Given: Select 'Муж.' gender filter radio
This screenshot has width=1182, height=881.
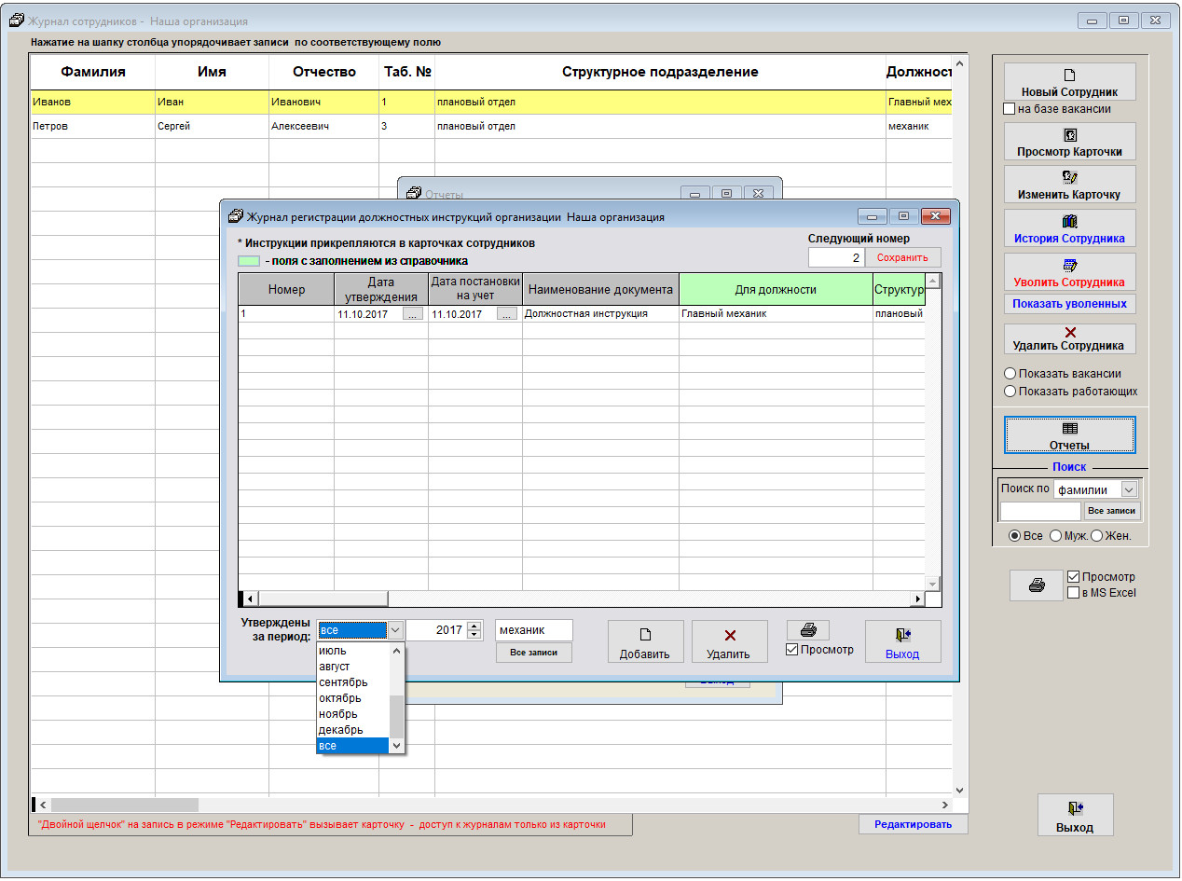Looking at the screenshot, I should tap(1056, 536).
